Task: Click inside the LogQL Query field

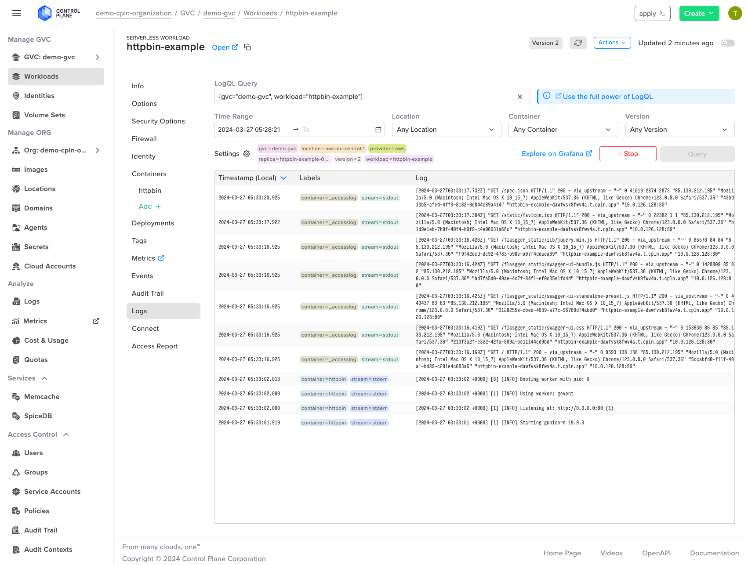Action: 365,97
